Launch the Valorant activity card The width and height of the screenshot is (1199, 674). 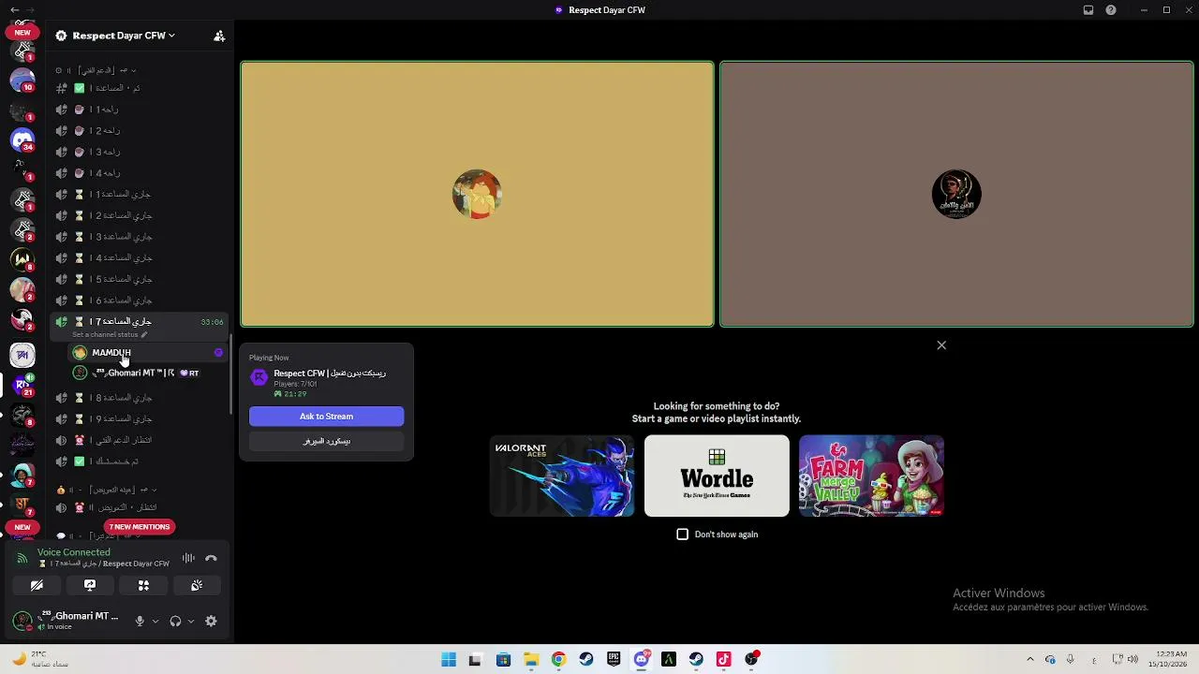[x=562, y=476]
